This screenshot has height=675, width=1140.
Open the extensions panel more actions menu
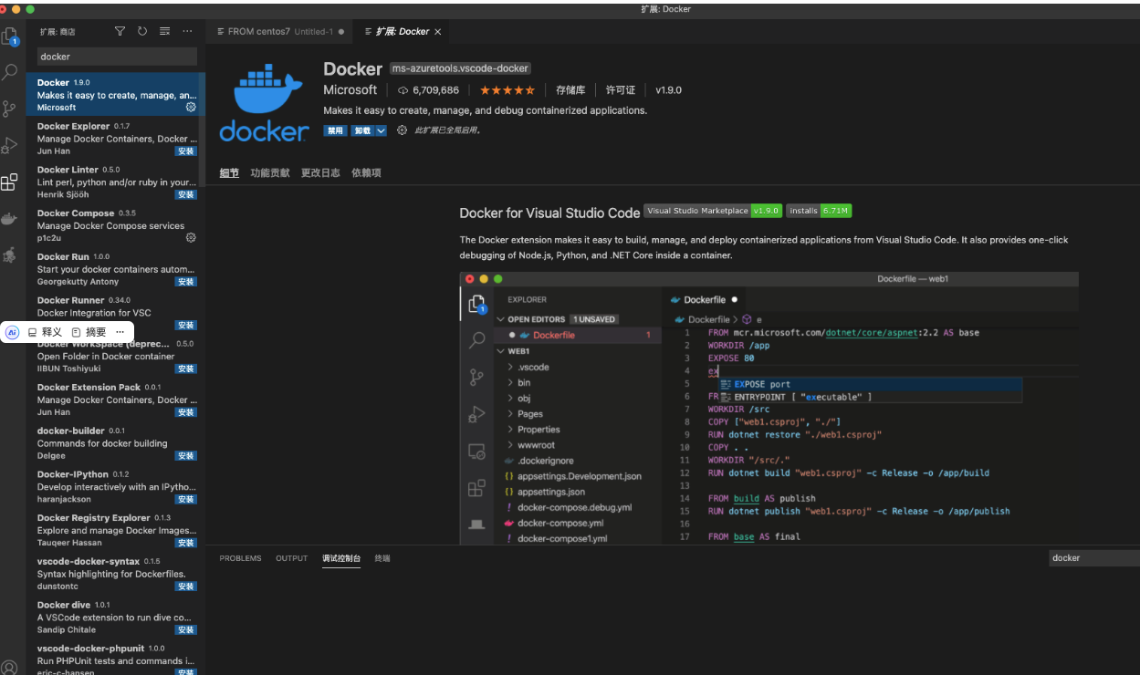coord(188,31)
